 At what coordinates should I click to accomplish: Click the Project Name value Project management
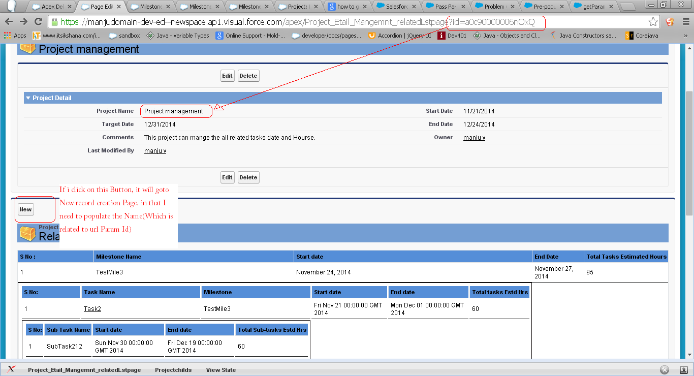174,111
